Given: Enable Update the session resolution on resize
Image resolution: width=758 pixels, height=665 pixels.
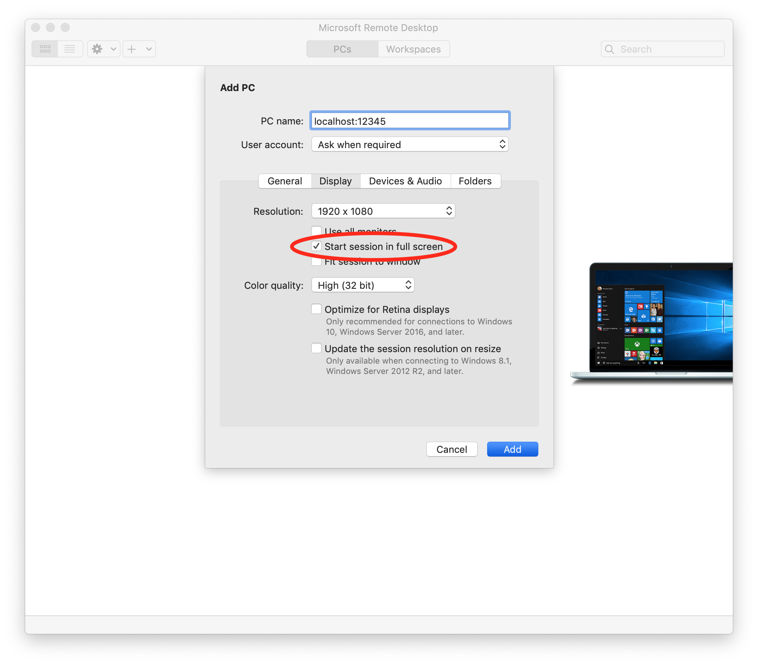Looking at the screenshot, I should (x=316, y=348).
